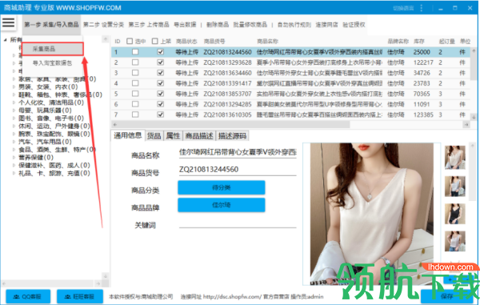Choose 采集商品 from the dropdown menu
The image size is (480, 305).
(x=52, y=49)
